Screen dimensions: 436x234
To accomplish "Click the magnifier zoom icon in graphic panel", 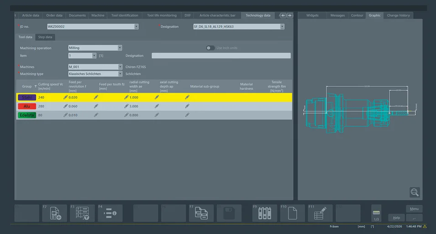I will point(415,192).
